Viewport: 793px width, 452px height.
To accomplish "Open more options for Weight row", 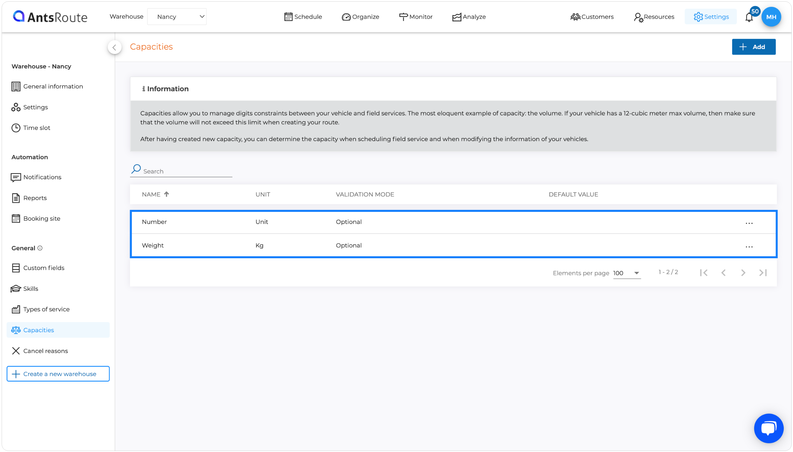I will (749, 247).
